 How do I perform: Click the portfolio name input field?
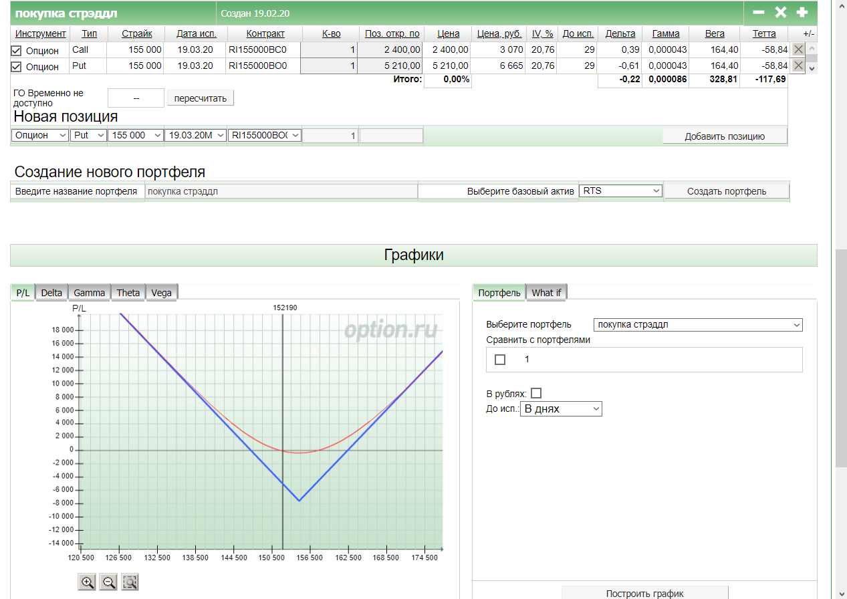281,191
